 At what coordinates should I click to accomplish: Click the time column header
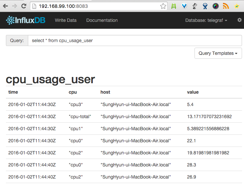click(x=13, y=92)
